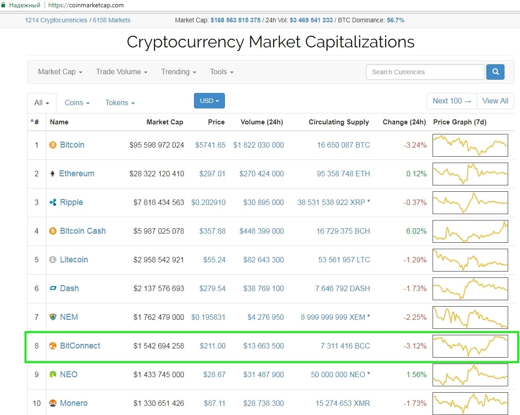Click Bitcoin Cash volume $448 399 000
The height and width of the screenshot is (415, 520).
point(262,231)
